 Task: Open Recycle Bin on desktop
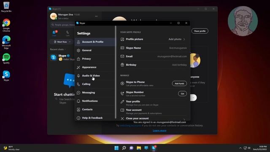click(x=6, y=7)
